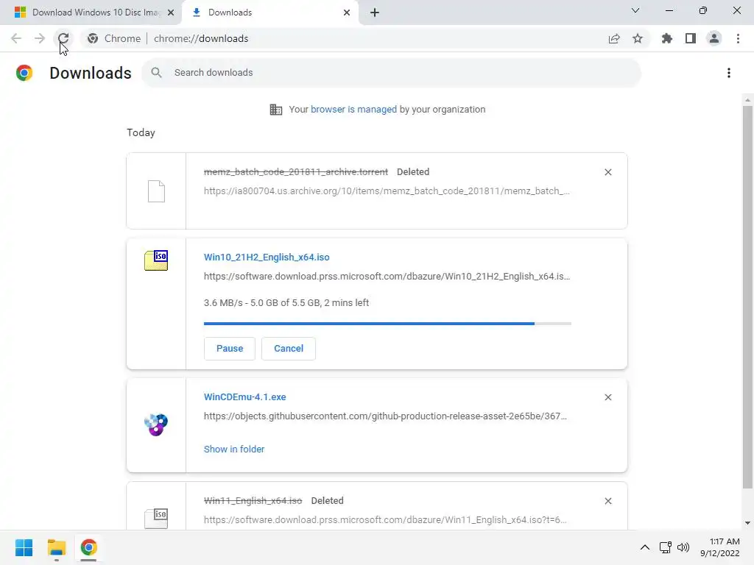Focus the Search downloads field
754x565 pixels.
391,73
